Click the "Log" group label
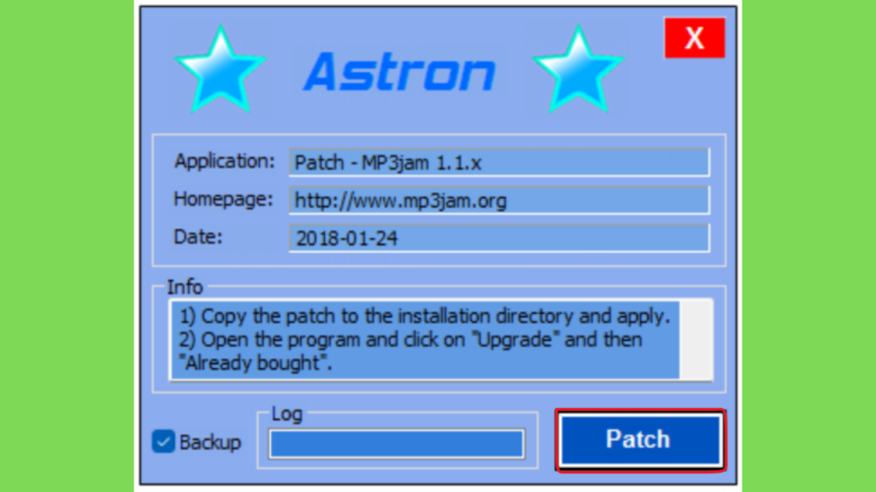876x492 pixels. [287, 414]
